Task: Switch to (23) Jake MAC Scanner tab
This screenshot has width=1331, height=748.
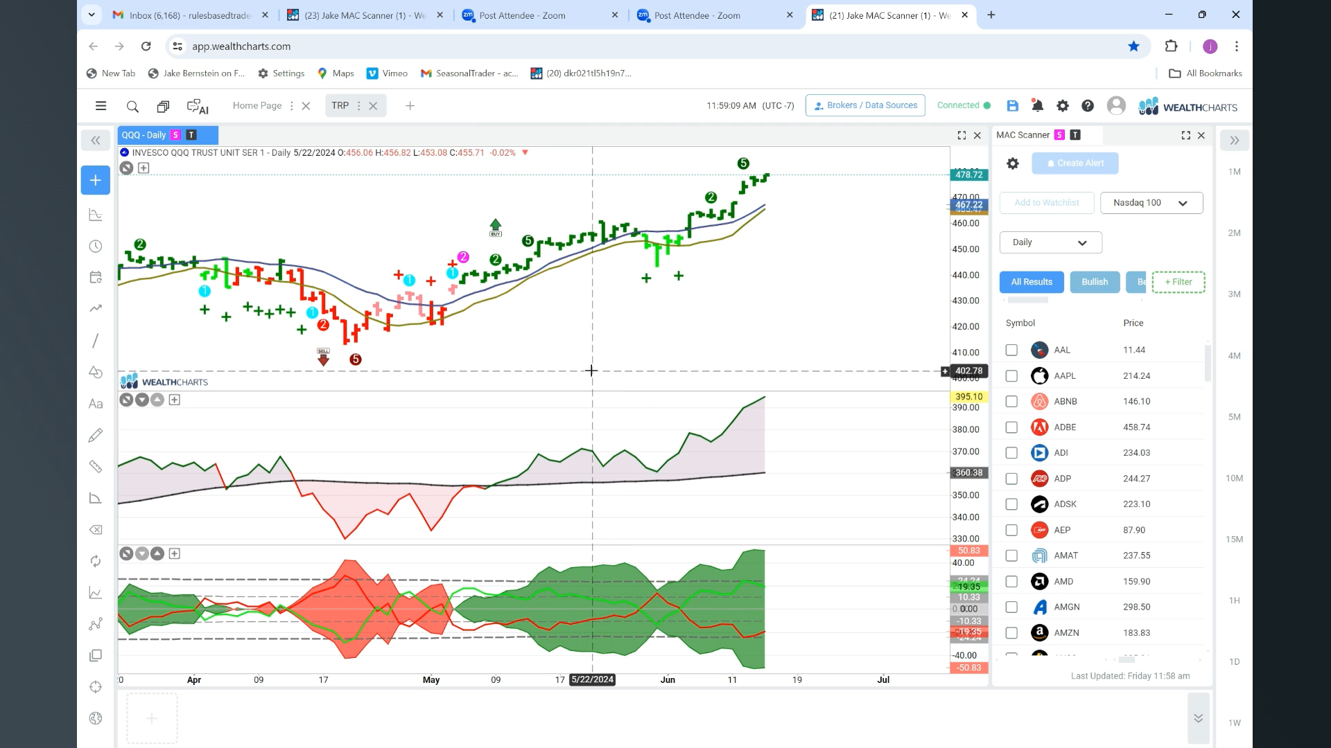Action: 365,15
